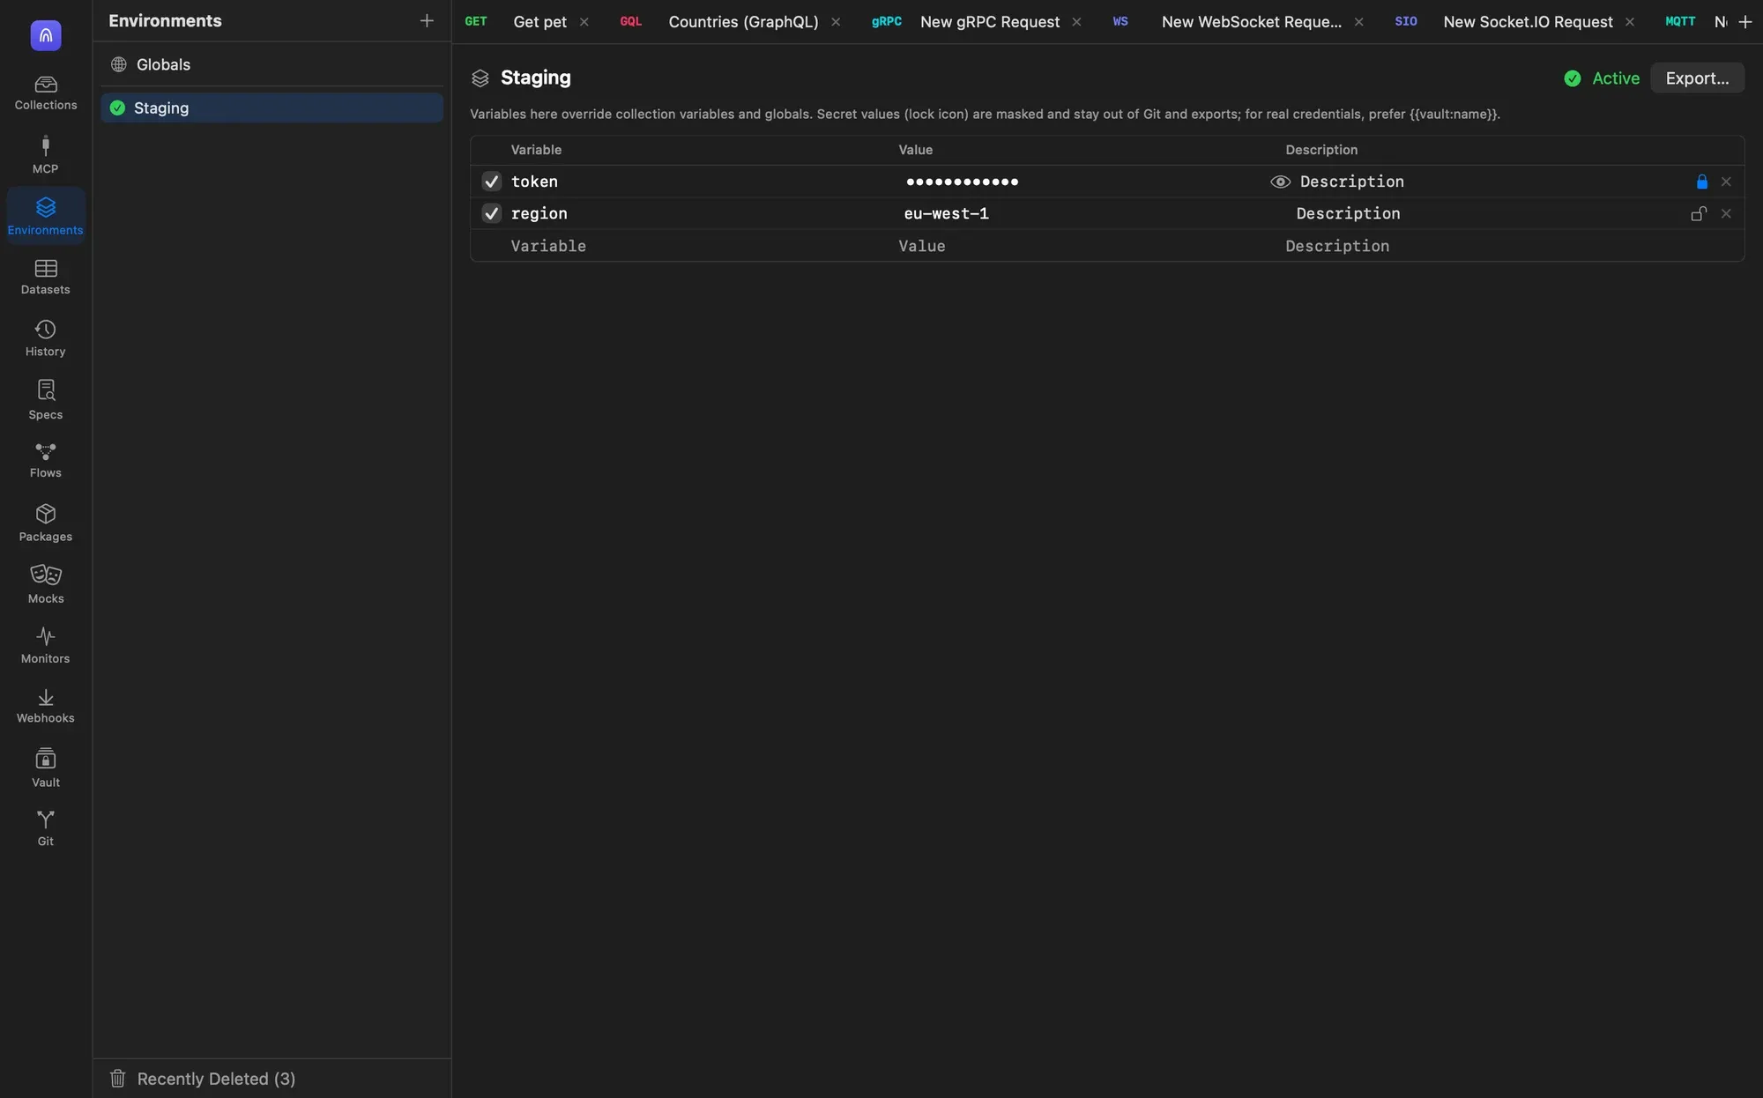Open the Datasets section
Screen dimensions: 1763x1098
(46, 277)
